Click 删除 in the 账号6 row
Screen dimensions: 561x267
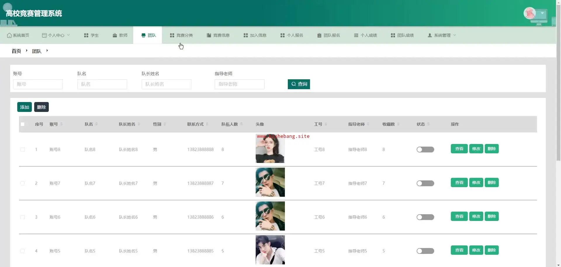[492, 216]
